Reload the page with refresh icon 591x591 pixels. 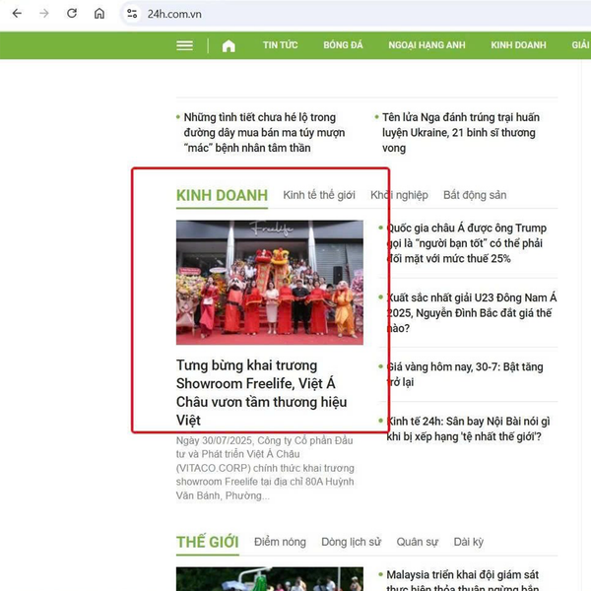coord(72,14)
